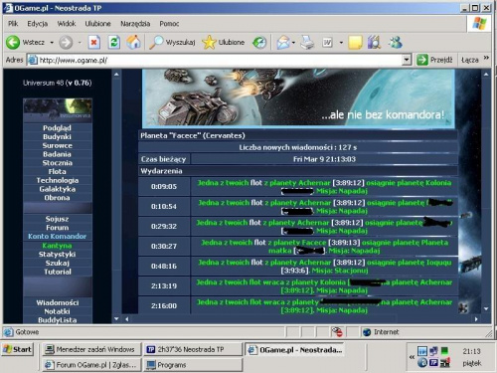Open Budynki in the game sidebar

(x=58, y=136)
